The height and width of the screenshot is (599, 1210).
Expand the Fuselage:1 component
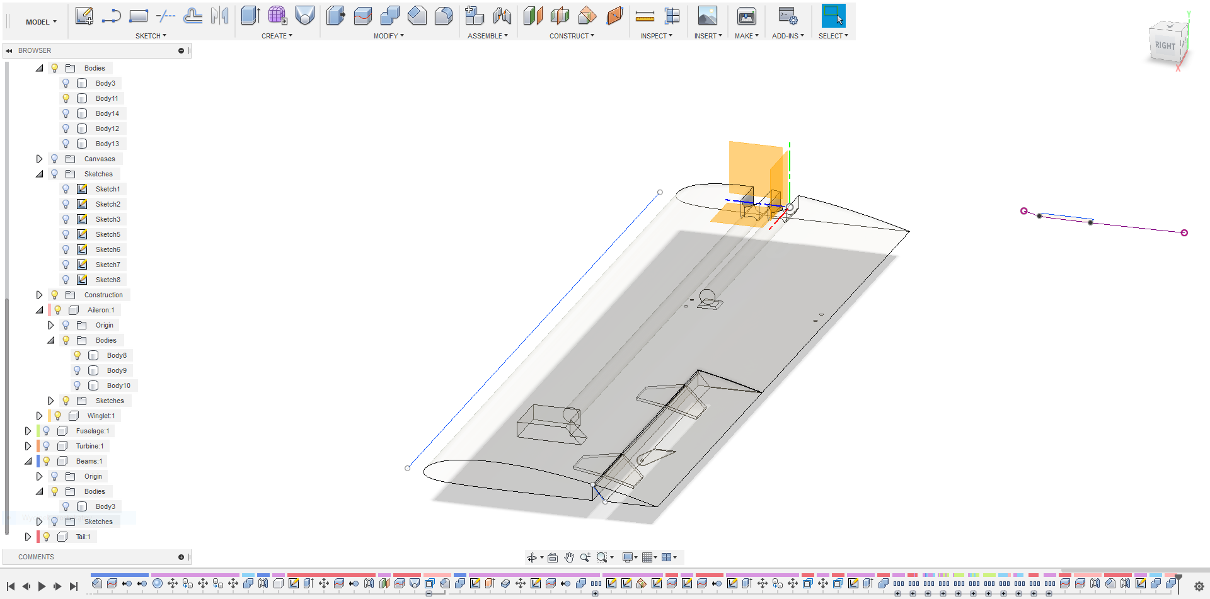pos(28,431)
